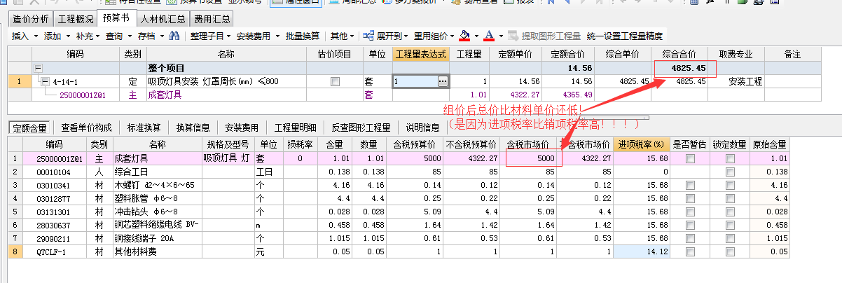Screen dimensions: 842x283
Task: Select the 预算书 tab
Action: point(116,18)
